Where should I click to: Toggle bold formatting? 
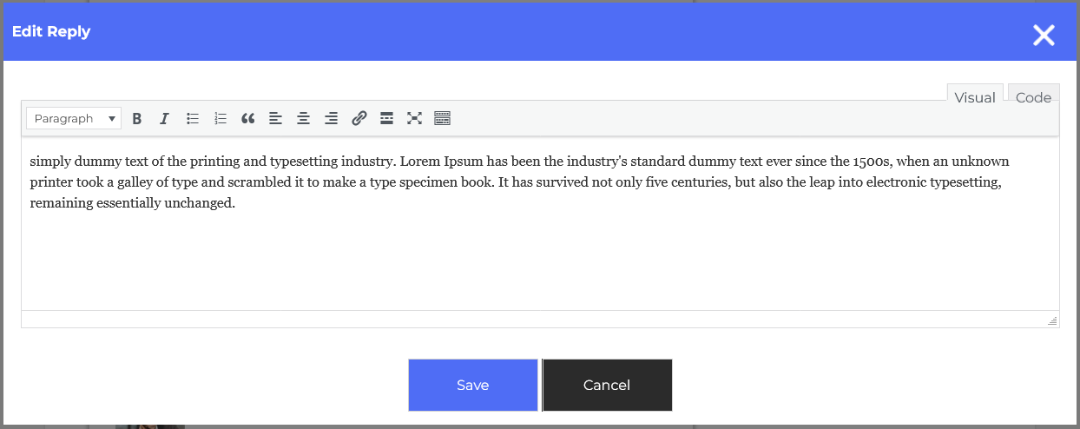pos(136,119)
